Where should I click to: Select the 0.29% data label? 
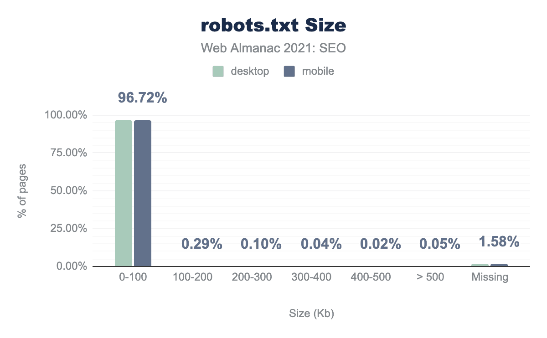[x=202, y=244]
